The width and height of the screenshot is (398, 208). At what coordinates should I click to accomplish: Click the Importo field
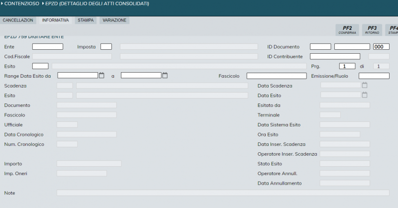coord(89,164)
